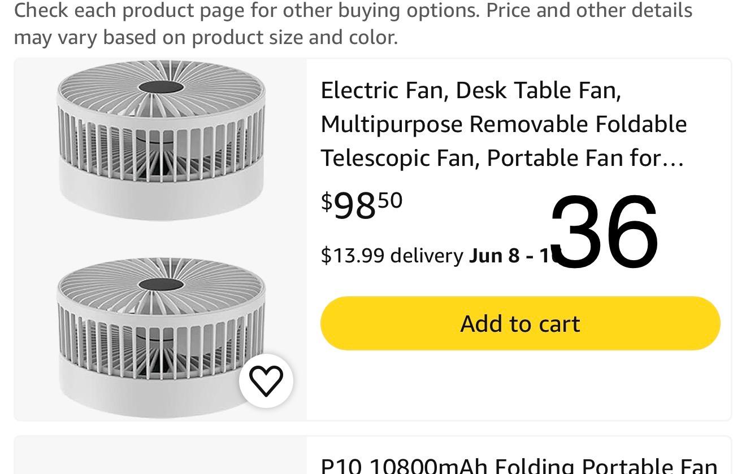Click the 'Telescopic Fan, Portable Fan for…' title line
The image size is (746, 474).
(x=502, y=158)
